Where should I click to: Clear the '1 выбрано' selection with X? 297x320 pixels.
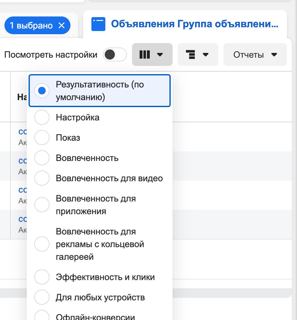[62, 26]
